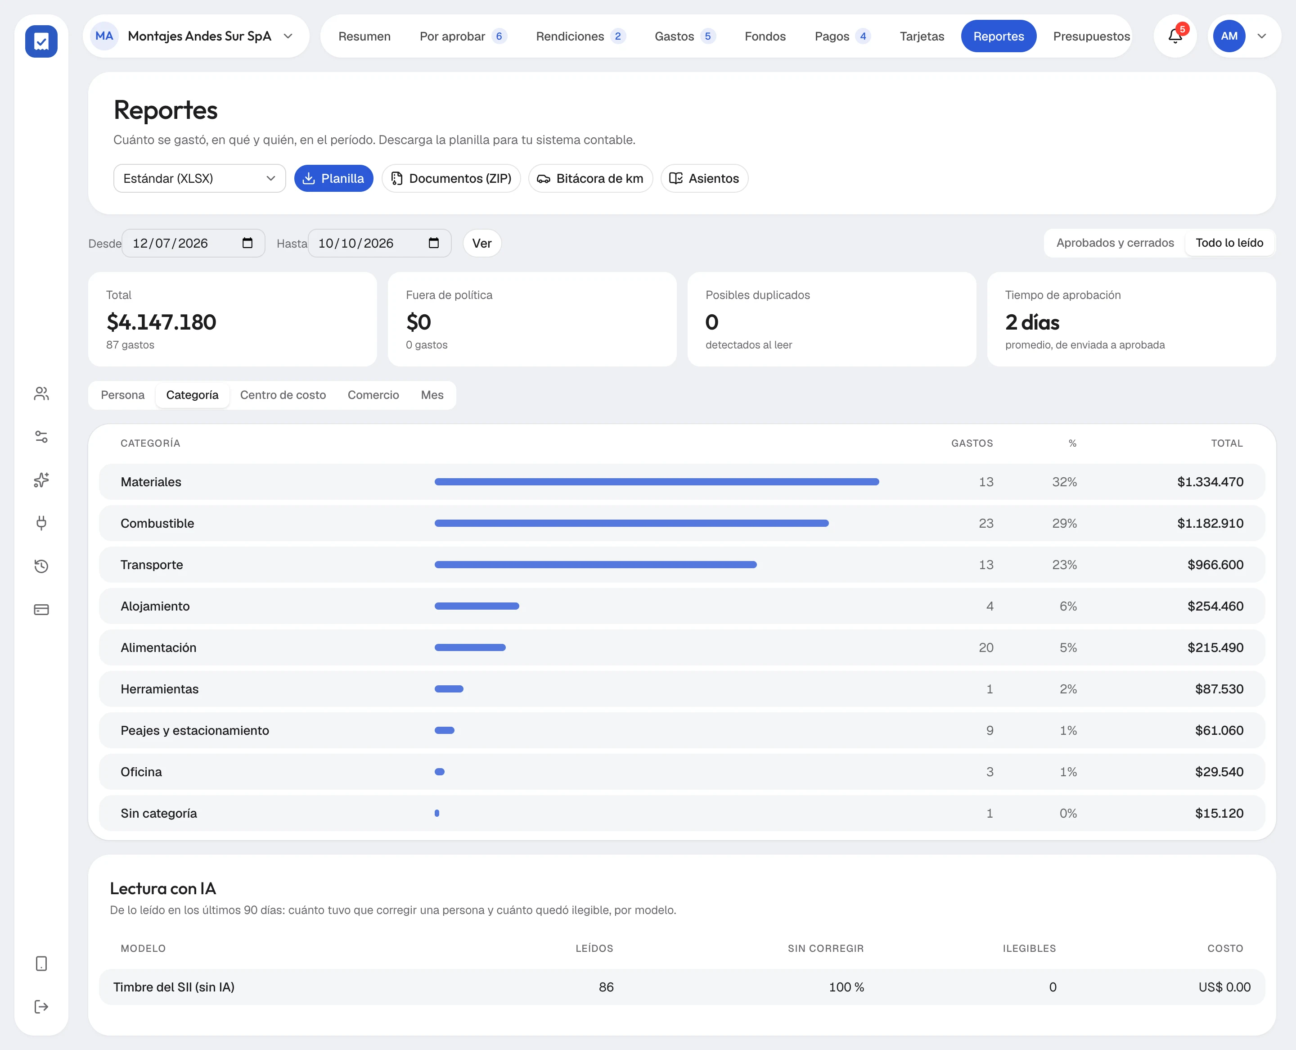
Task: Open the people icon in sidebar
Action: 41,394
